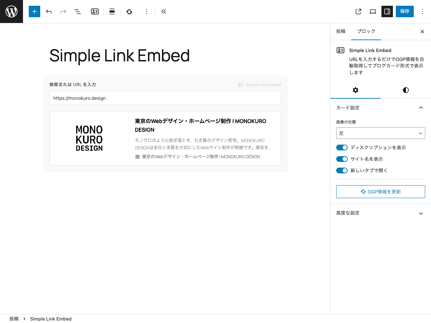Click the undo arrow
Viewport: 431px width, 323px height.
point(49,11)
